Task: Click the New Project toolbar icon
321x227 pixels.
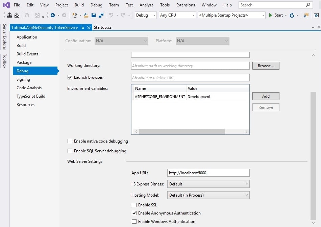Action: 74,15
